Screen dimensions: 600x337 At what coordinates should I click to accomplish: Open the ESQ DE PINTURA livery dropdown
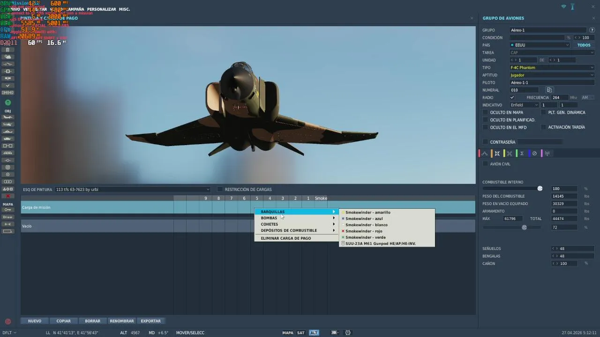tap(133, 190)
